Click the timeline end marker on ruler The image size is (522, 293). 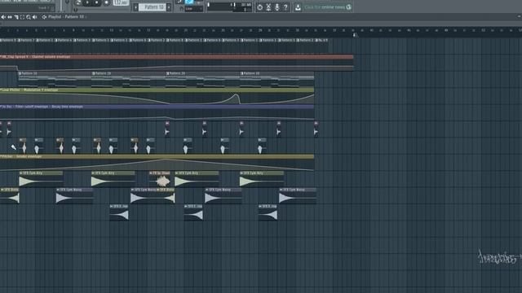pos(354,34)
